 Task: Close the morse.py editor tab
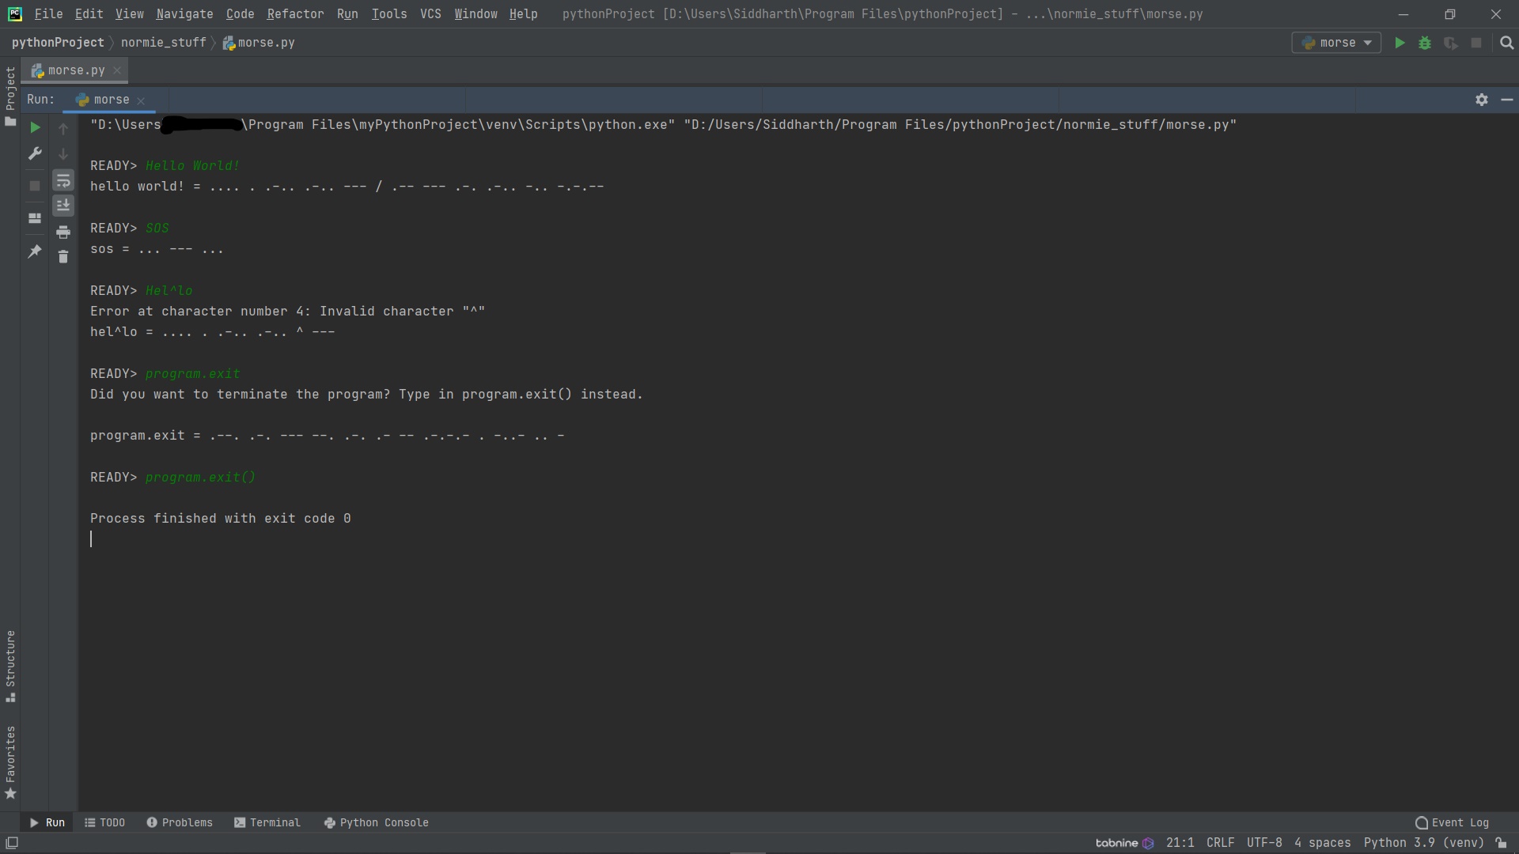117,70
